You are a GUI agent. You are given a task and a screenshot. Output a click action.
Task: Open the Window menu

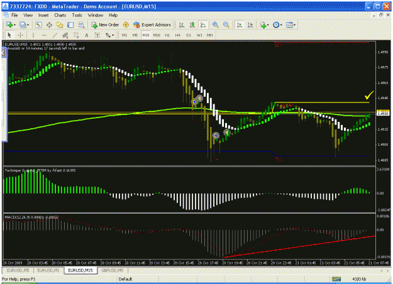96,15
